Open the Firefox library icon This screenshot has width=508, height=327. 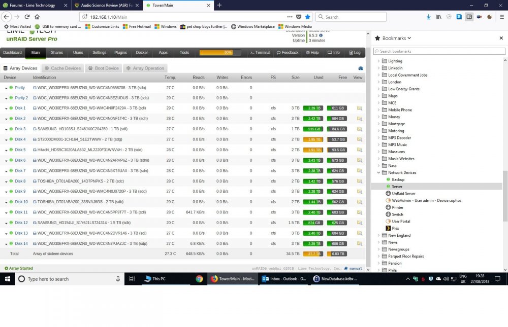click(439, 17)
